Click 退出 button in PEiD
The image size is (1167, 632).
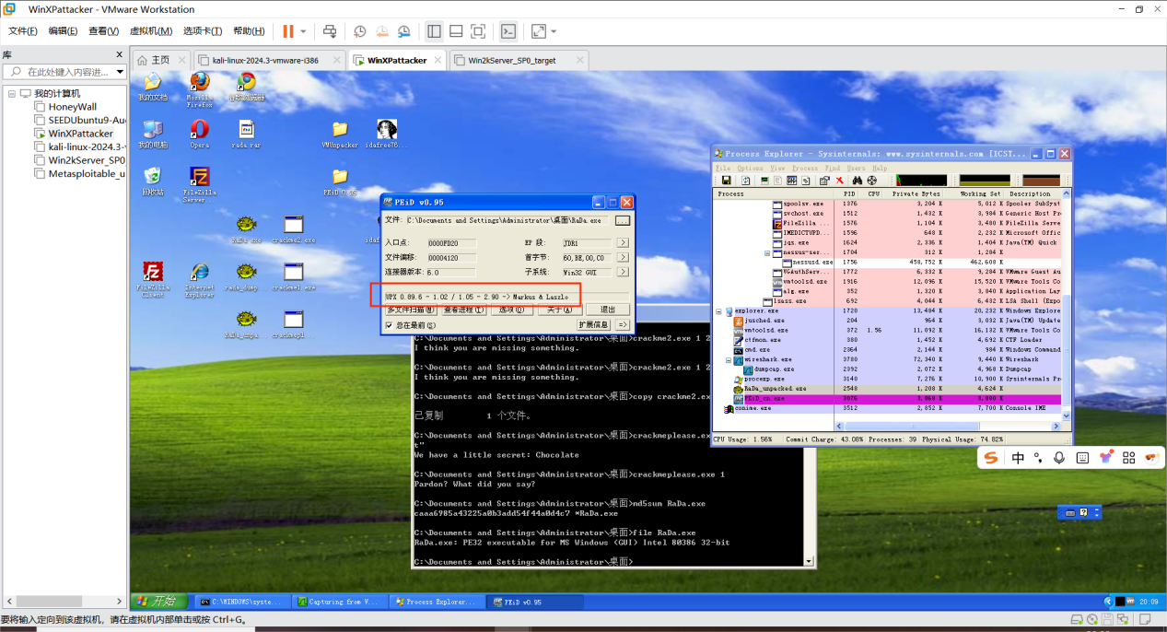coord(608,310)
